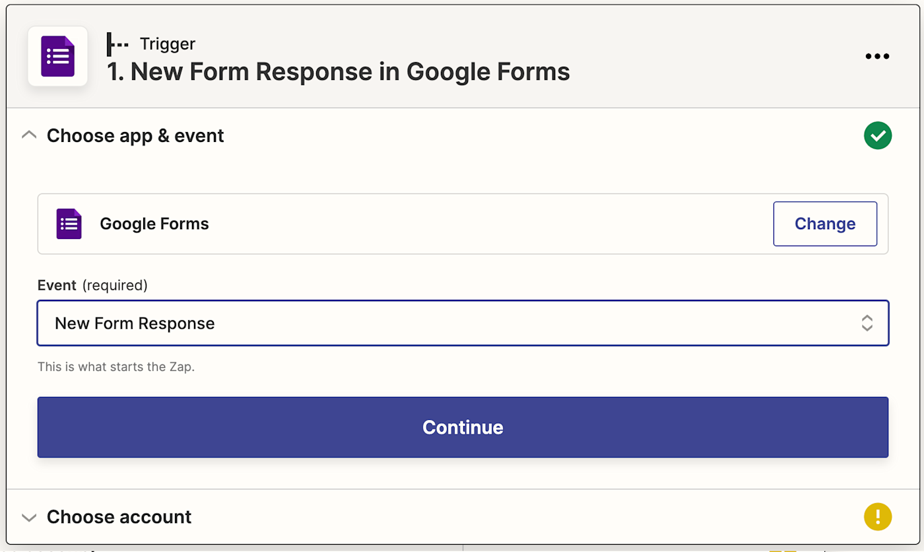Click the yellow warning icon for Choose account
The width and height of the screenshot is (924, 552).
(x=877, y=517)
